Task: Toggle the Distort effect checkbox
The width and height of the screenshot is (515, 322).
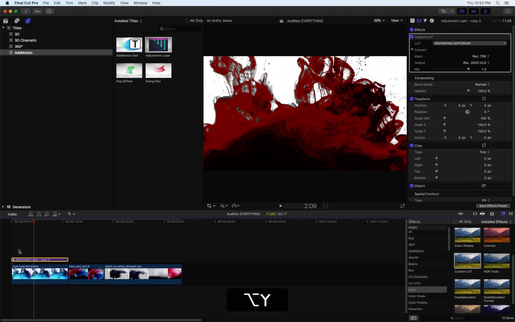Action: pyautogui.click(x=411, y=185)
